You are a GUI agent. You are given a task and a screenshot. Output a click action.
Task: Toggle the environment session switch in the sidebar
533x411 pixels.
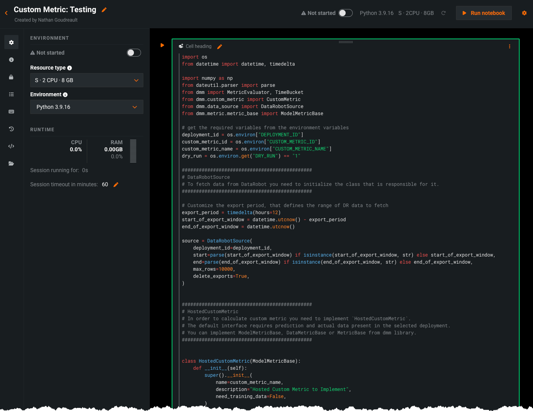[x=134, y=53]
